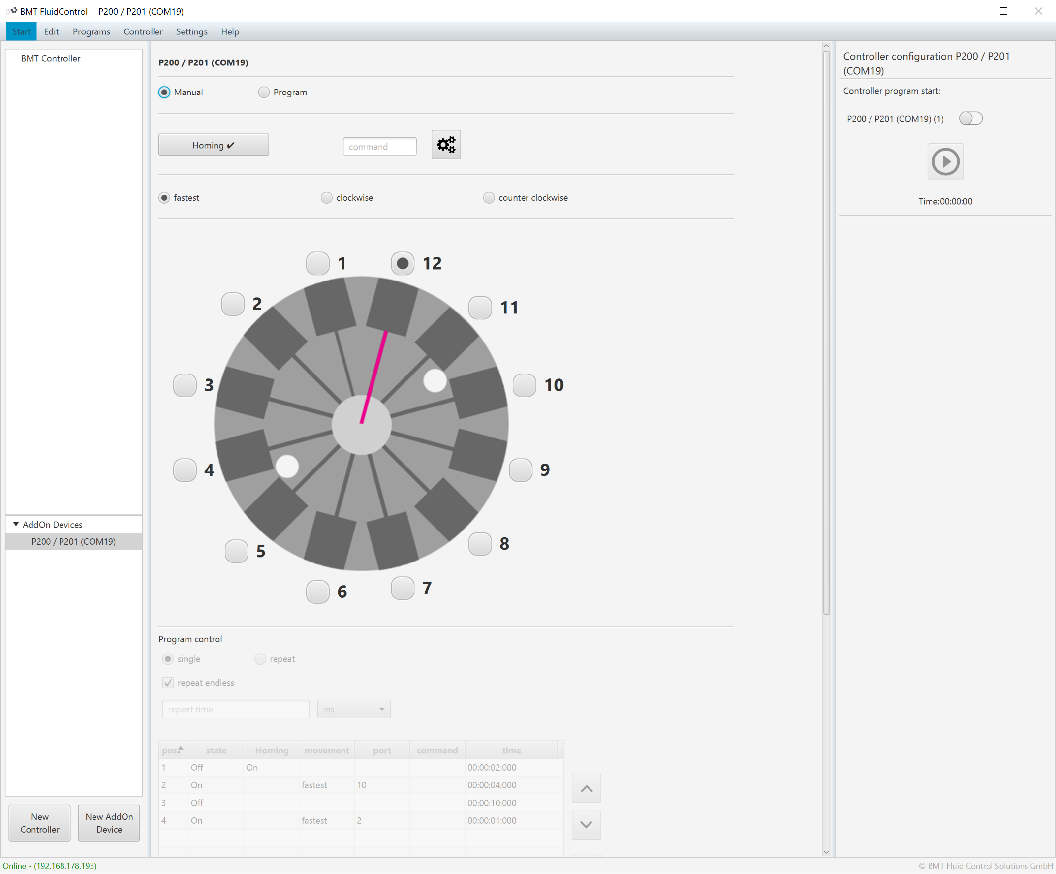The height and width of the screenshot is (874, 1056).
Task: Open the Help menu
Action: (x=230, y=31)
